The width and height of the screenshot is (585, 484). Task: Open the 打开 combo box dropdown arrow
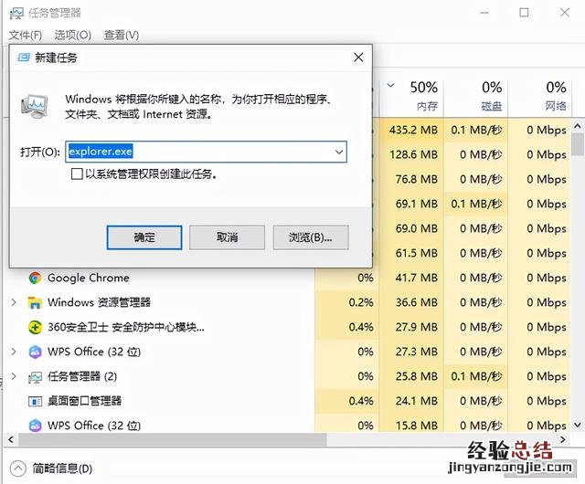point(339,152)
